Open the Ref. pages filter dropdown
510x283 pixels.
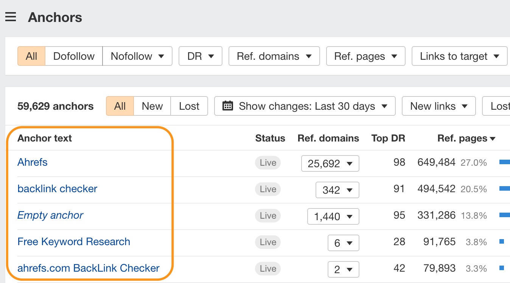[365, 56]
